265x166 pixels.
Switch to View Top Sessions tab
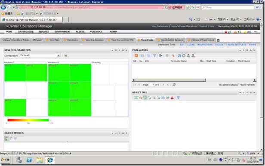coord(93,40)
